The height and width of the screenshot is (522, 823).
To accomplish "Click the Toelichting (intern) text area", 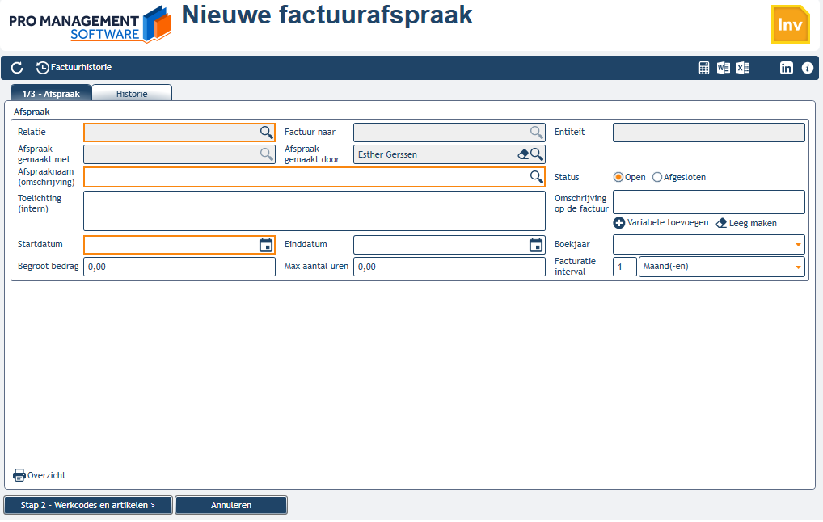I will (x=314, y=211).
